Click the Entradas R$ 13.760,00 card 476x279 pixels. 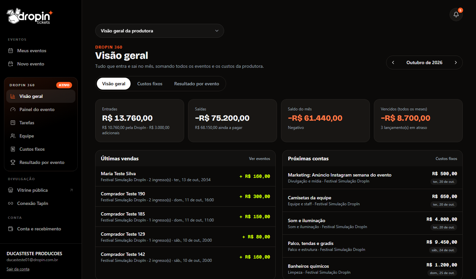pos(139,121)
